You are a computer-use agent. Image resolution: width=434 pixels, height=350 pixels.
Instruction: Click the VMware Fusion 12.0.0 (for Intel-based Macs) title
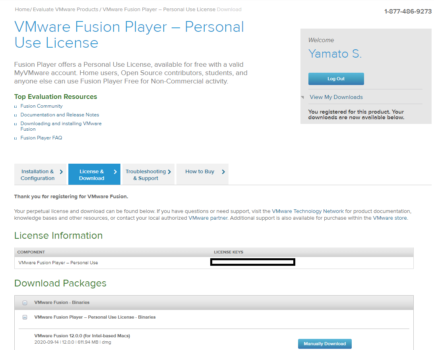82,336
